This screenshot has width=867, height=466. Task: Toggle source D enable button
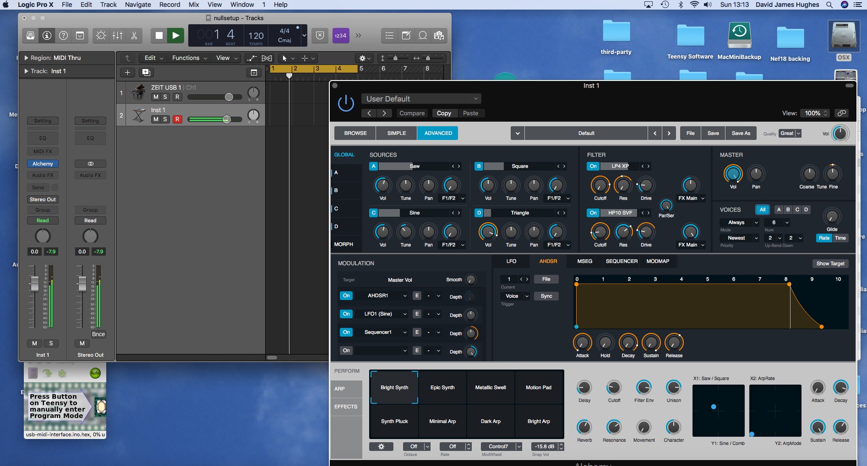(479, 213)
